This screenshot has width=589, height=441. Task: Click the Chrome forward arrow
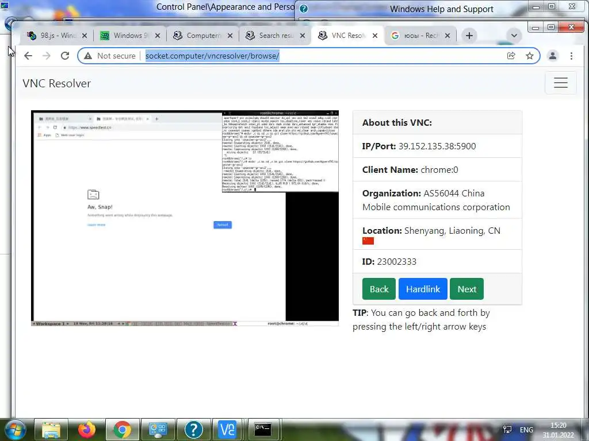click(x=46, y=56)
